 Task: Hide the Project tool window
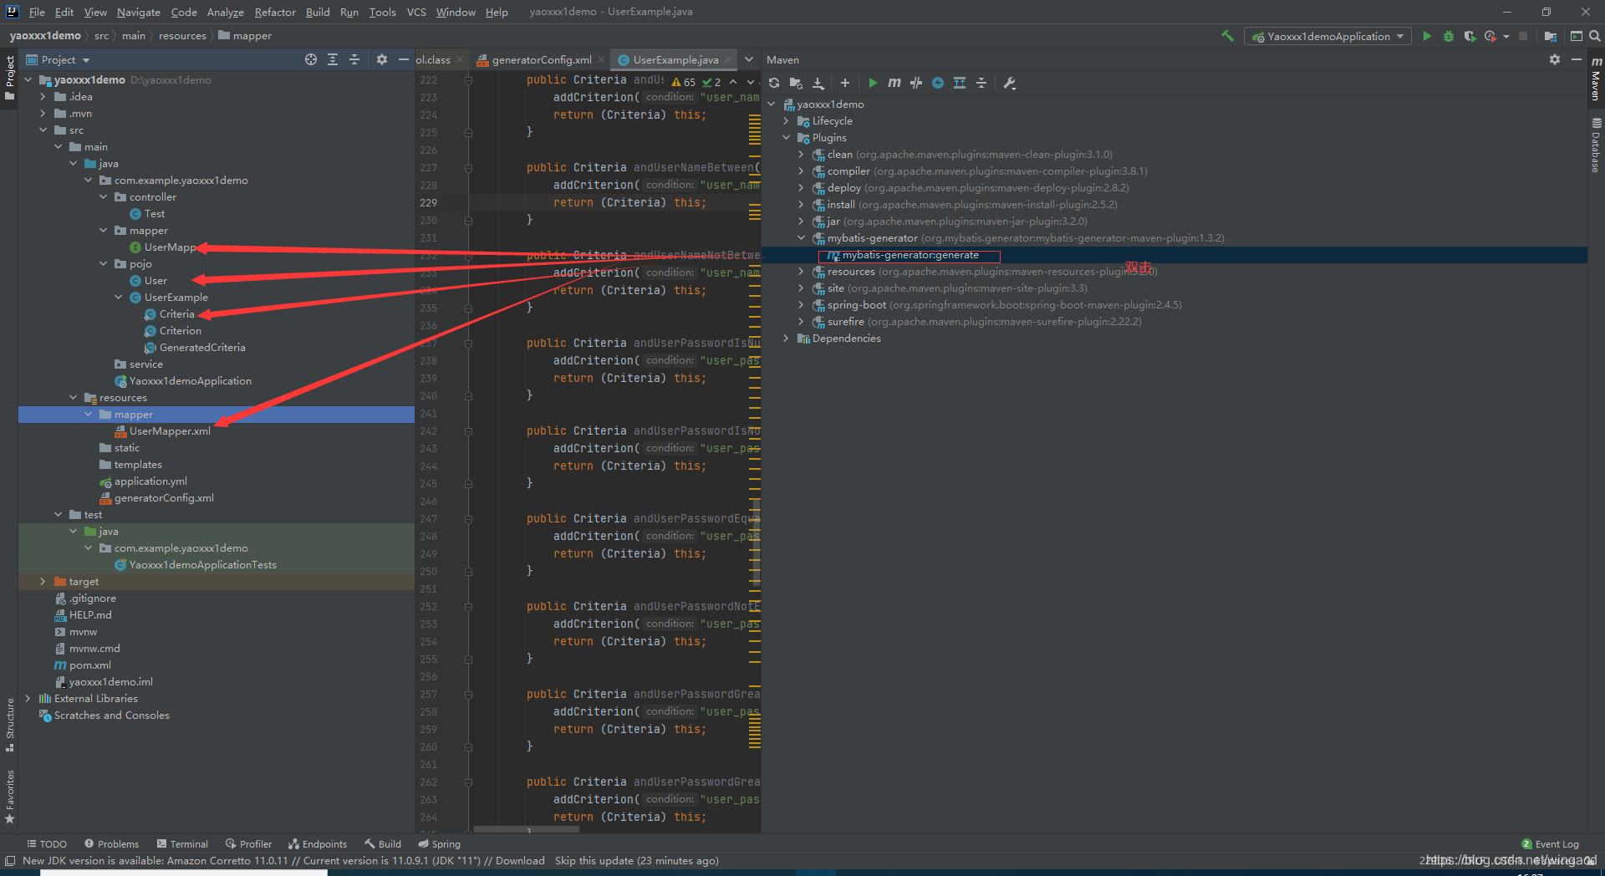(x=404, y=59)
